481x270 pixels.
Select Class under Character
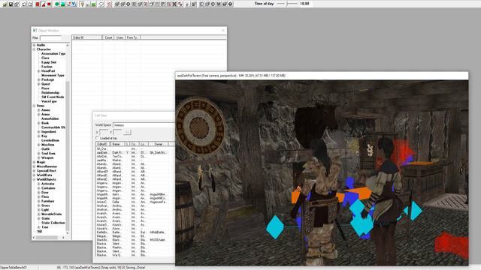[x=45, y=58]
